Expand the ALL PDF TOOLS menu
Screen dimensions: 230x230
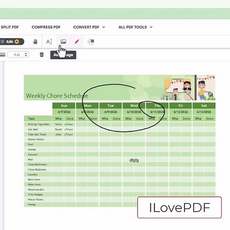click(135, 27)
